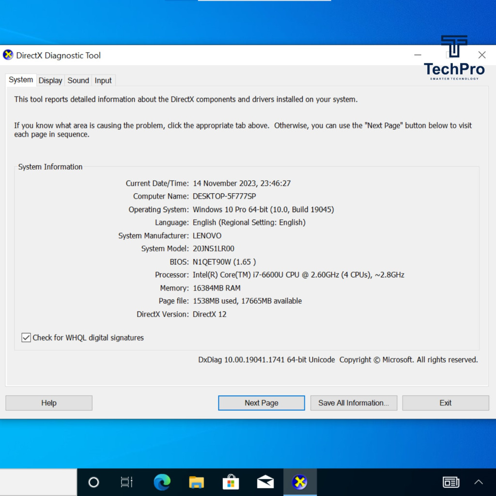Go to the Input tab
Viewport: 496px width, 496px height.
[103, 80]
